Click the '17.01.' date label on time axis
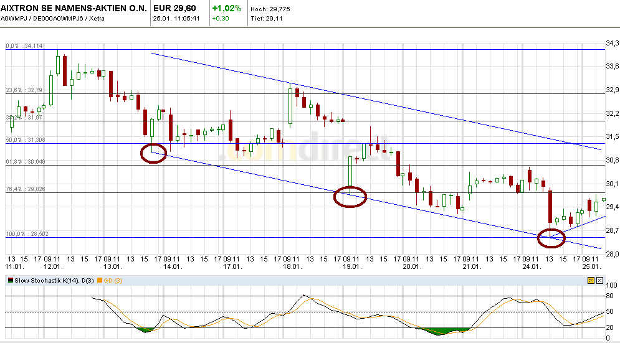The width and height of the screenshot is (620, 343). (232, 266)
